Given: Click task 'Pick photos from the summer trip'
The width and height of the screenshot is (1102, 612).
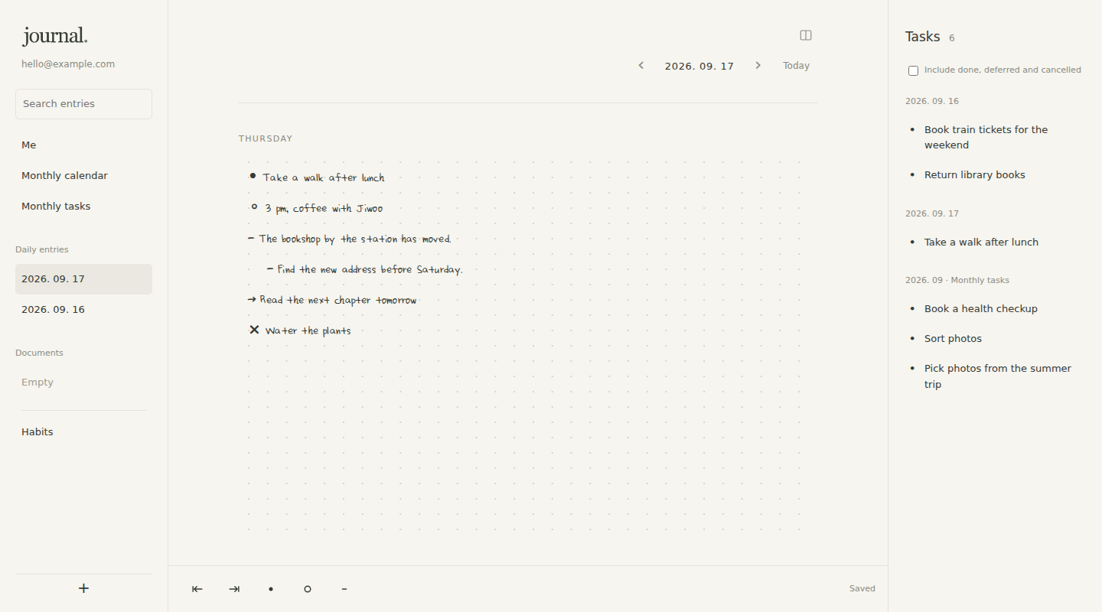Looking at the screenshot, I should tap(998, 376).
